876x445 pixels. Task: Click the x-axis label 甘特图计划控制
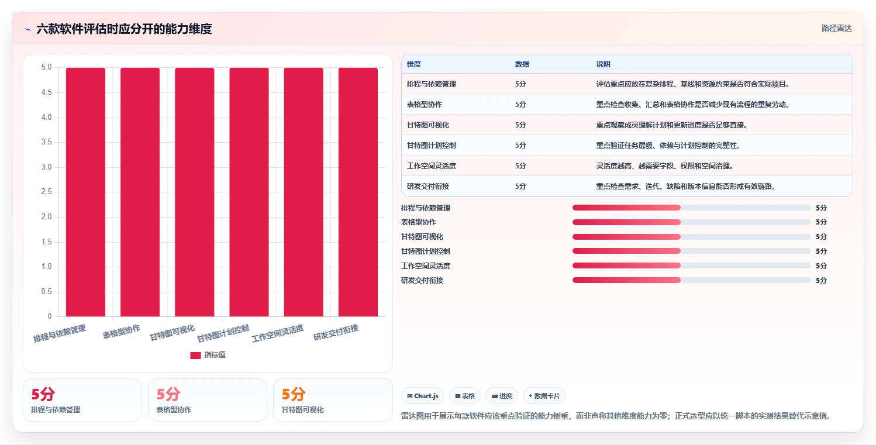(223, 333)
